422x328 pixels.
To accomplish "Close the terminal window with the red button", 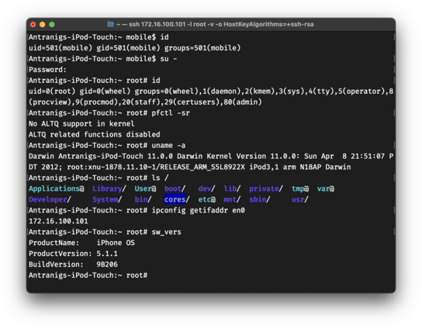I will coord(33,25).
